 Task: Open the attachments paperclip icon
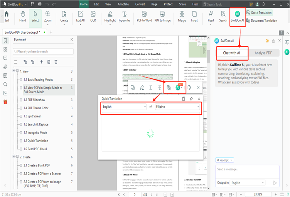tap(5, 67)
